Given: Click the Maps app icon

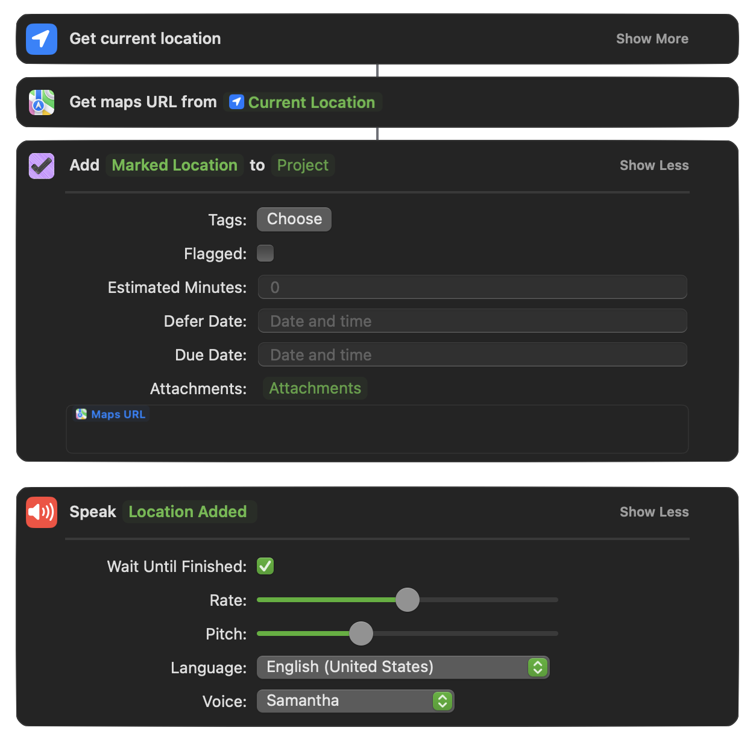Looking at the screenshot, I should point(42,102).
